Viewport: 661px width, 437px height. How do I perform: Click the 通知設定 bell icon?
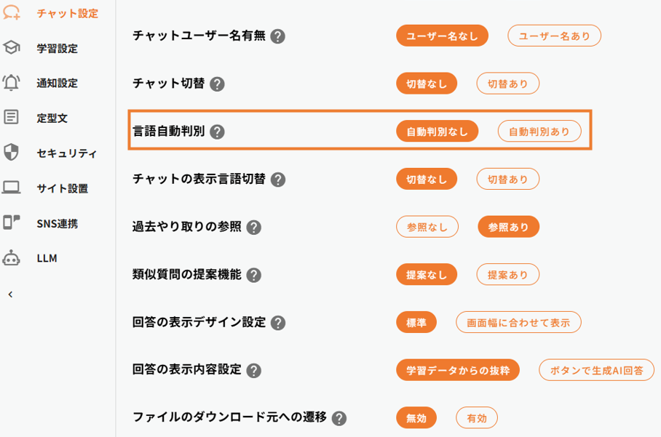11,83
